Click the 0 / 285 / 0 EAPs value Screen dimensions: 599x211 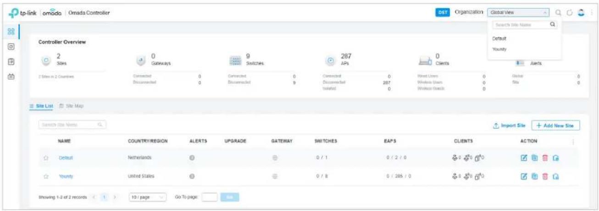(x=399, y=176)
